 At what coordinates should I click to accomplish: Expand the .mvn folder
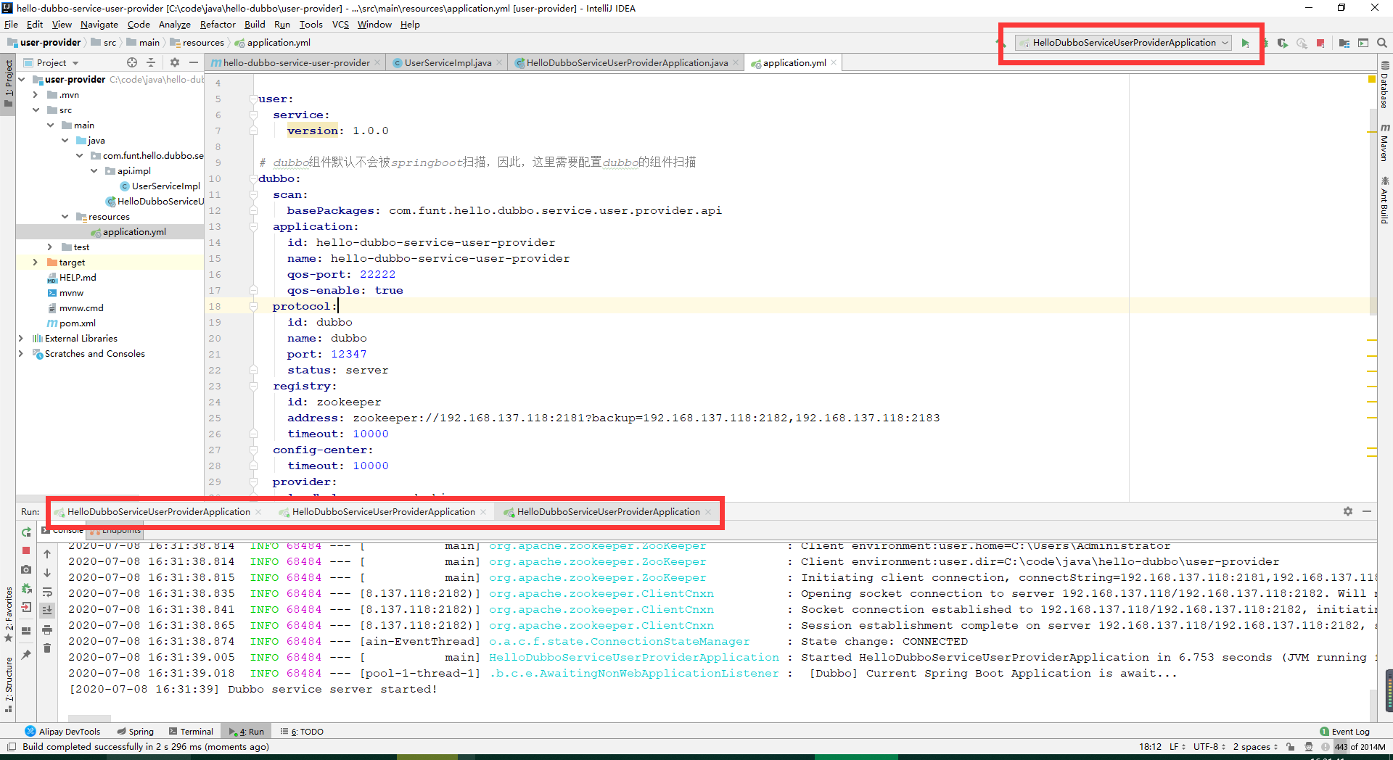pos(36,94)
